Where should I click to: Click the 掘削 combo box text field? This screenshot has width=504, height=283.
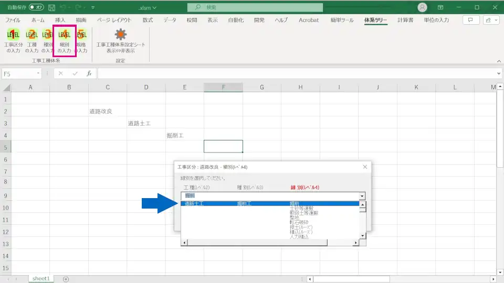coord(270,195)
